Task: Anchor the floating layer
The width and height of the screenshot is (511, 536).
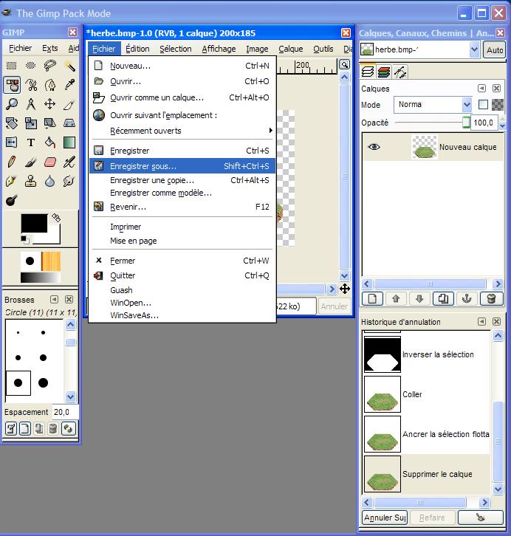Action: coord(467,299)
